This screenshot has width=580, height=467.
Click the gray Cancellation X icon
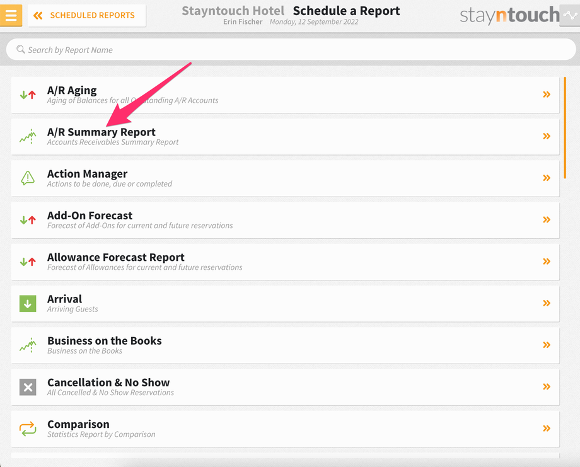28,387
